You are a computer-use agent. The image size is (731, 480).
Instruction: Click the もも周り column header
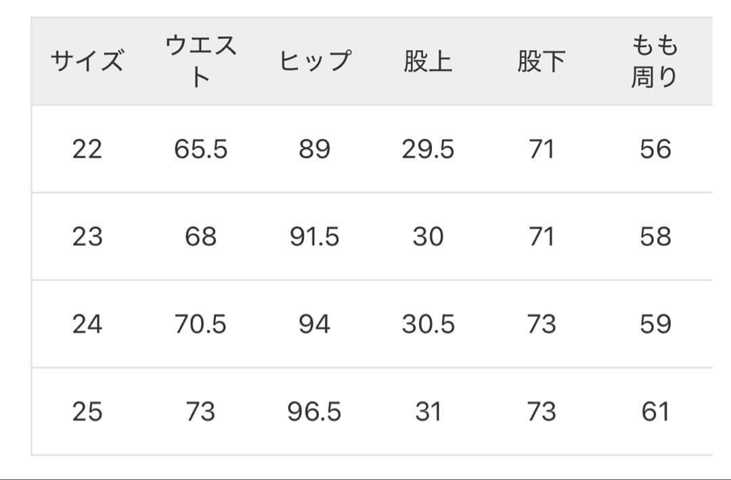(655, 62)
